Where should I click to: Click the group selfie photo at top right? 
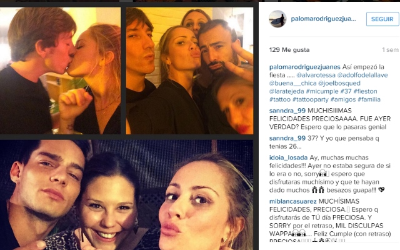(x=189, y=71)
